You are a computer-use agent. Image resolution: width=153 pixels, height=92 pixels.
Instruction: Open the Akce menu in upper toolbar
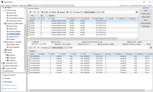(x=76, y=12)
